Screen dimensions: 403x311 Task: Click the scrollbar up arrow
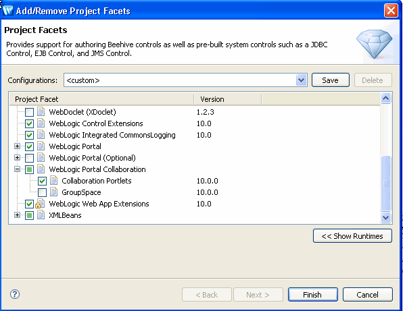[x=385, y=98]
